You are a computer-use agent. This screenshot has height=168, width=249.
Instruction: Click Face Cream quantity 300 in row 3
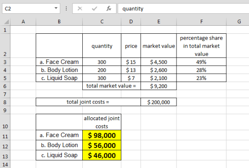pos(102,62)
